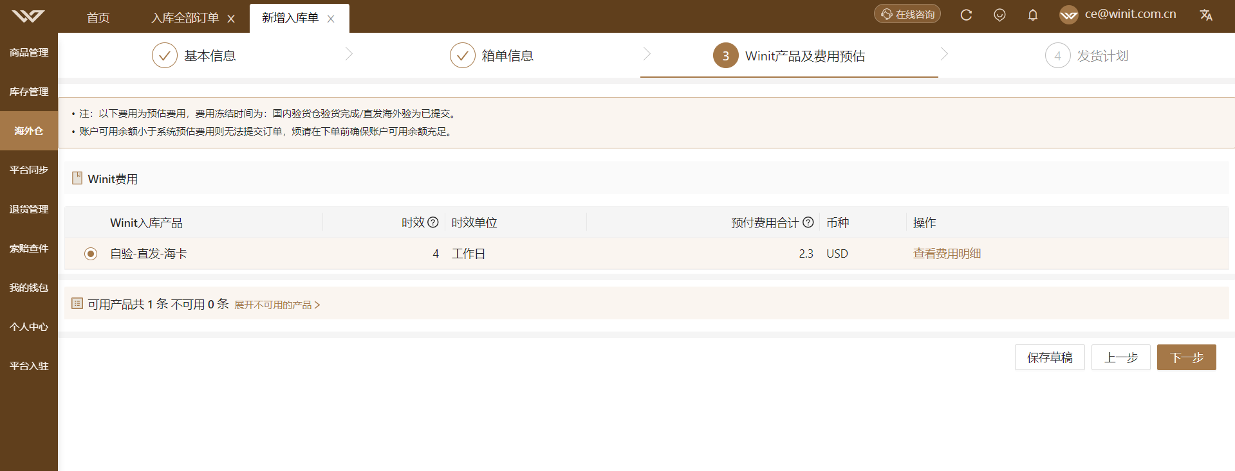Click the 上一步 button
The height and width of the screenshot is (471, 1235).
point(1121,357)
